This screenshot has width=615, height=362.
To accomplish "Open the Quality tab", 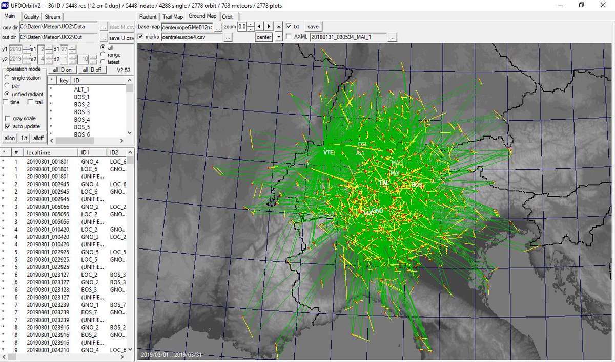I will [31, 17].
